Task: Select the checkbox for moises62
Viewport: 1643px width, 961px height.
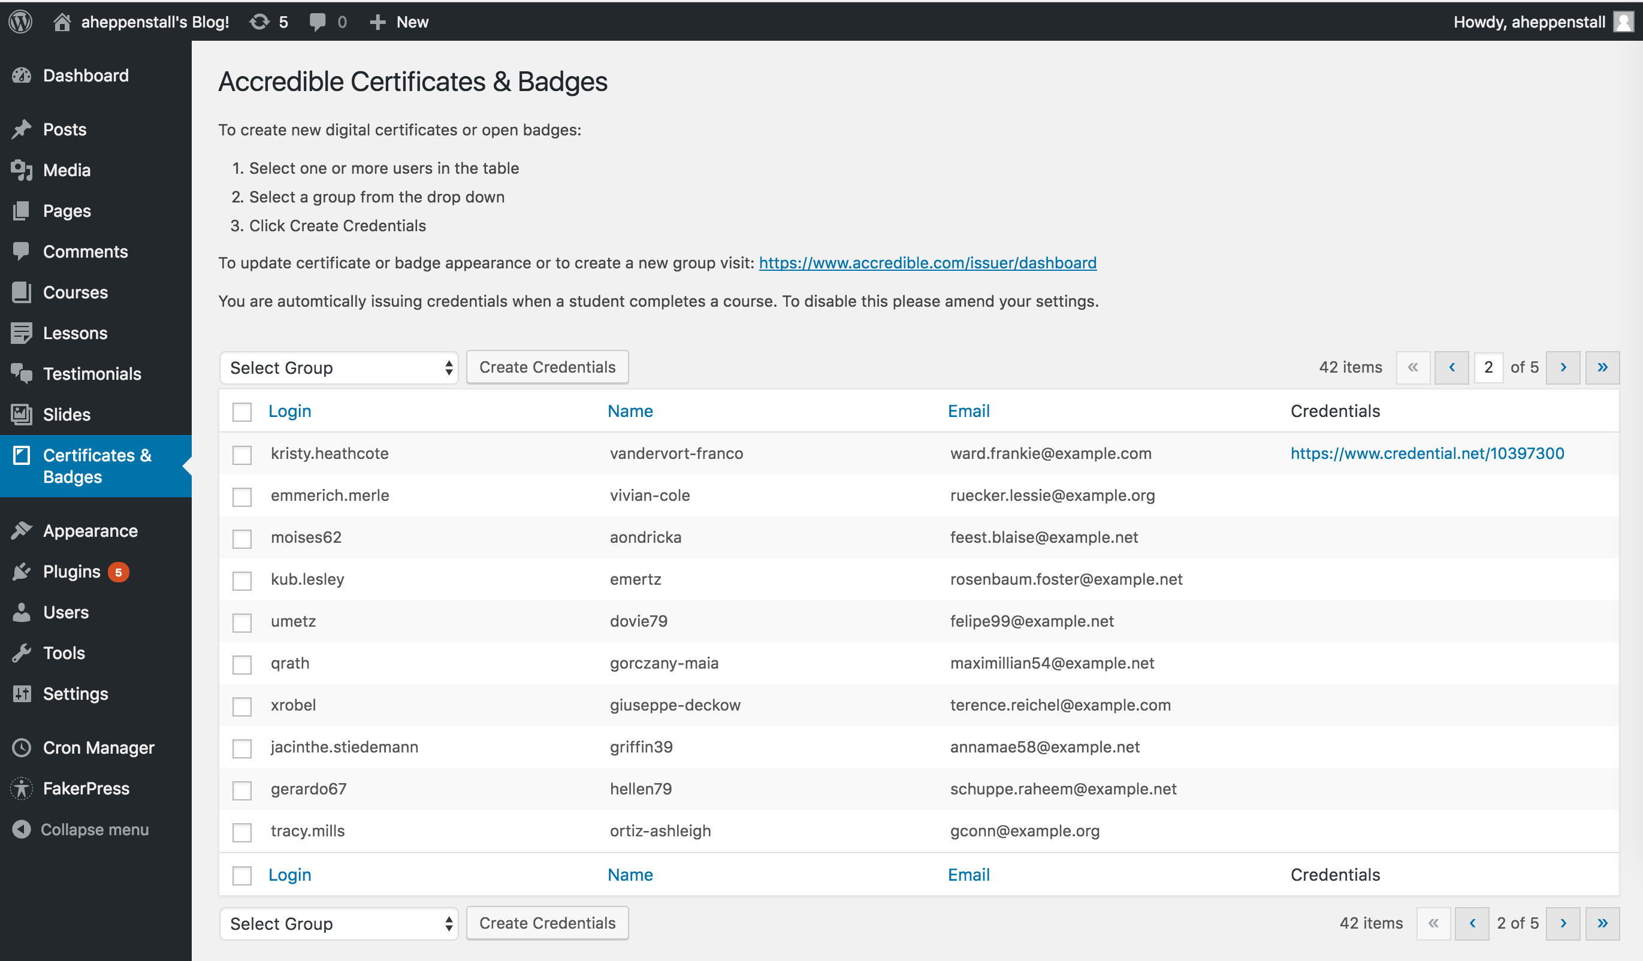Action: [x=242, y=539]
